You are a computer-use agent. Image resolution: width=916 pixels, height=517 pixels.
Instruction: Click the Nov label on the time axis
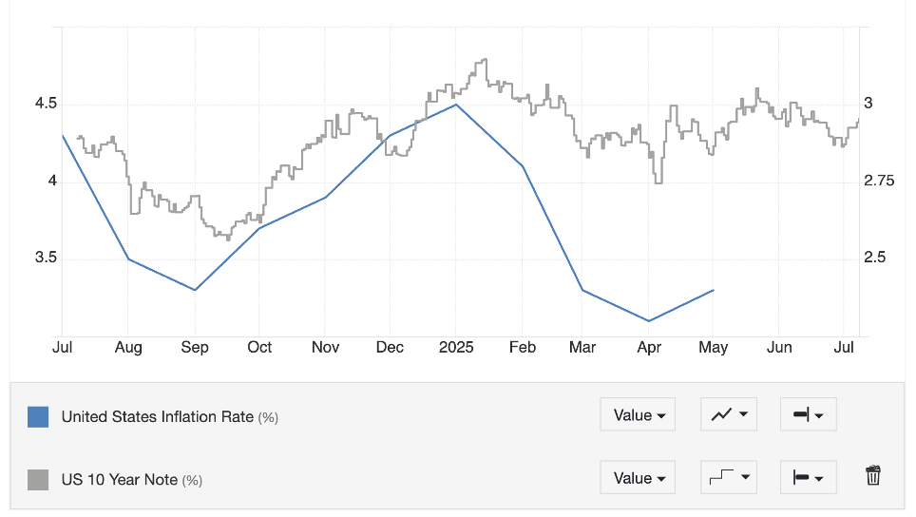pos(325,348)
